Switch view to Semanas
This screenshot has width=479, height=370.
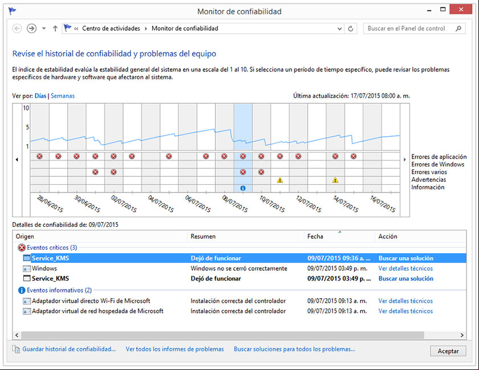63,96
